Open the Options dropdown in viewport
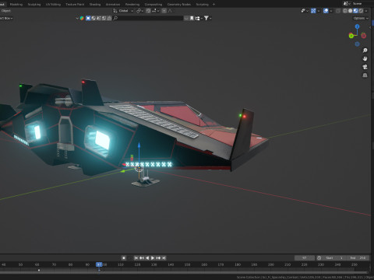Image resolution: width=374 pixels, height=280 pixels. click(361, 18)
